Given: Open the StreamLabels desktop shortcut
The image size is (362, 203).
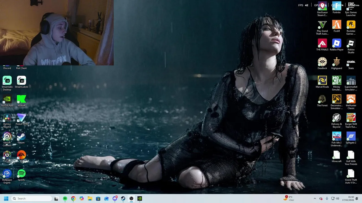Looking at the screenshot, I should (x=21, y=82).
